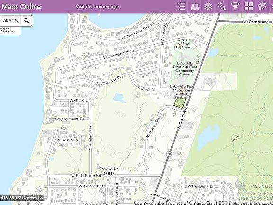Click Lake Villa Township West Community Center

tap(185, 69)
